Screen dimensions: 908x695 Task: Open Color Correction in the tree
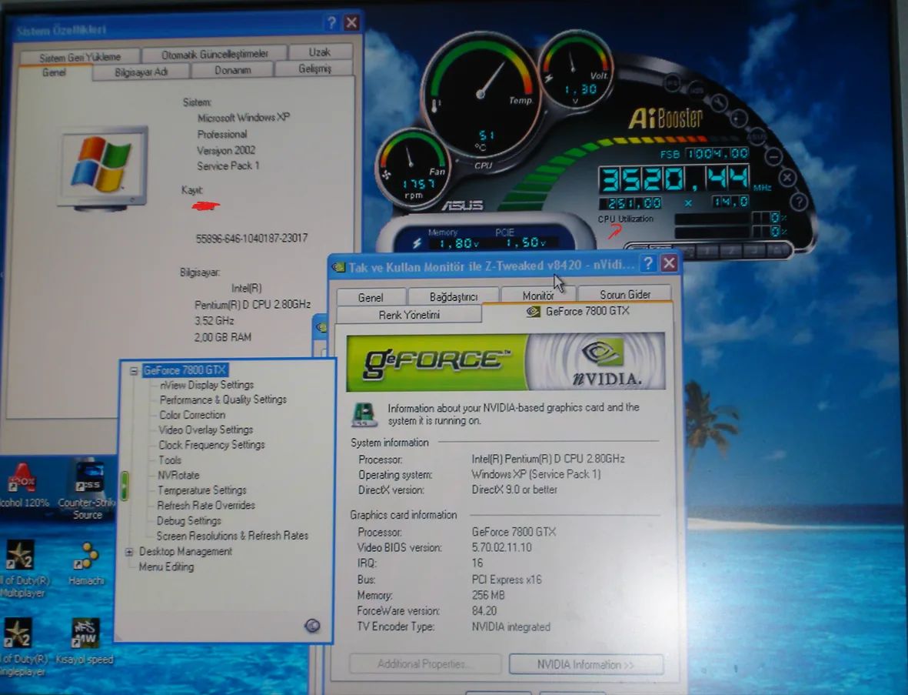tap(192, 415)
